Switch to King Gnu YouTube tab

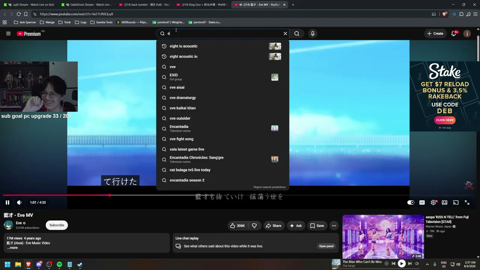[201, 4]
